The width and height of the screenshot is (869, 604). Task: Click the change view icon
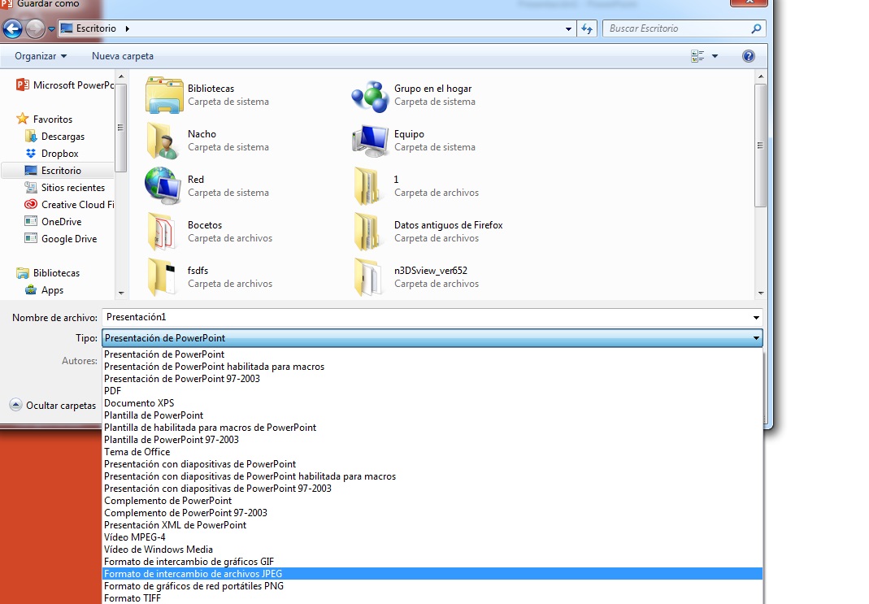click(697, 56)
